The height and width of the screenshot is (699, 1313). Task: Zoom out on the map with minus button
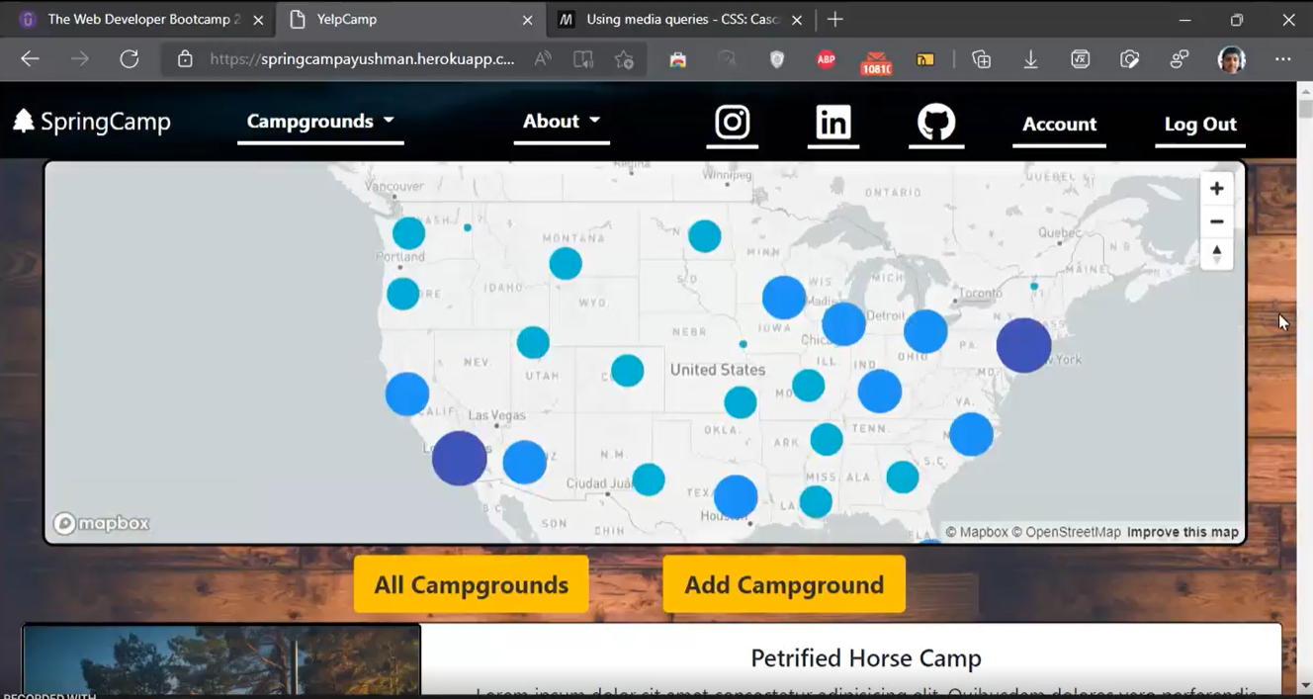[1216, 221]
